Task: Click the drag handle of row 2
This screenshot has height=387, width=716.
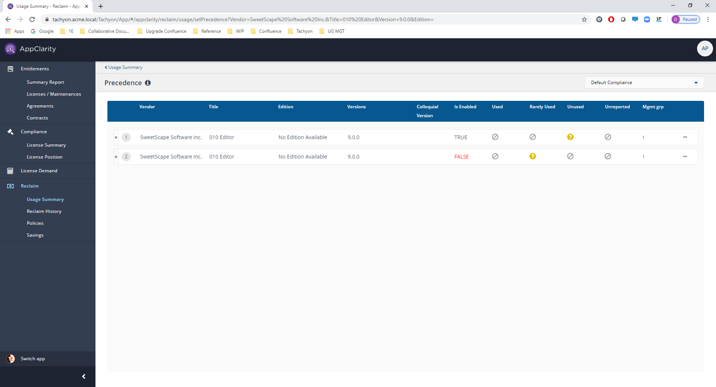Action: pyautogui.click(x=116, y=157)
